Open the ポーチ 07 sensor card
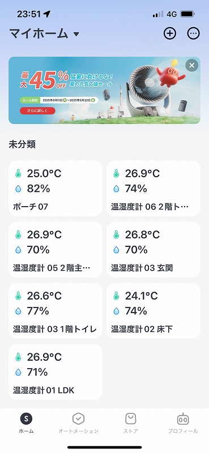The image size is (209, 453). [x=56, y=189]
